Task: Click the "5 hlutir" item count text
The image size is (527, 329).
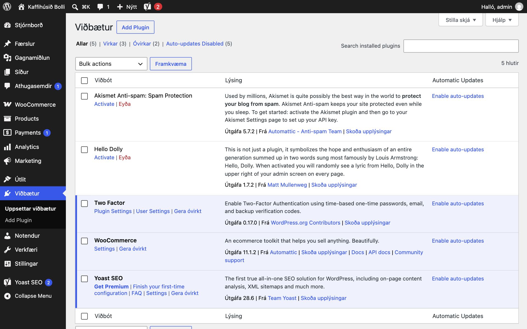Action: pyautogui.click(x=510, y=63)
